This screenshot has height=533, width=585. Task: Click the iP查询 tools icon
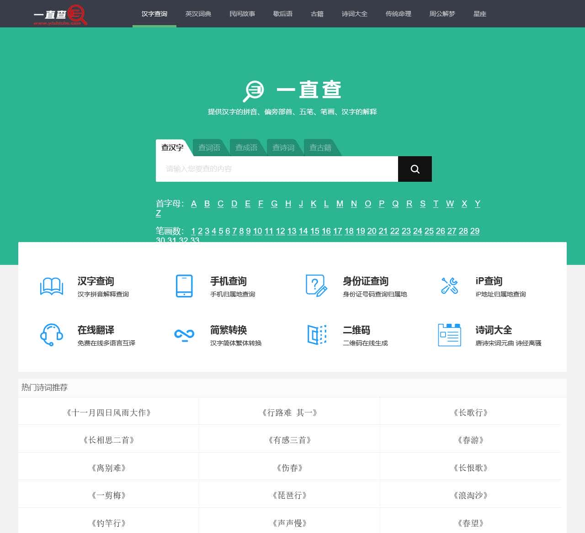449,286
